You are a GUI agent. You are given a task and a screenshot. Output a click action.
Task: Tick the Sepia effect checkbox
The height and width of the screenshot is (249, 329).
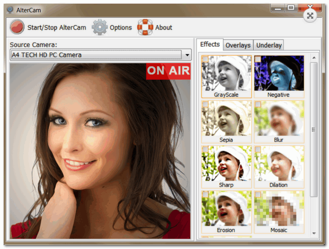tap(205, 104)
